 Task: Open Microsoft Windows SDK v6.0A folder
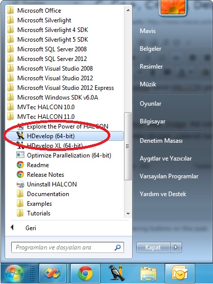[x=52, y=98]
